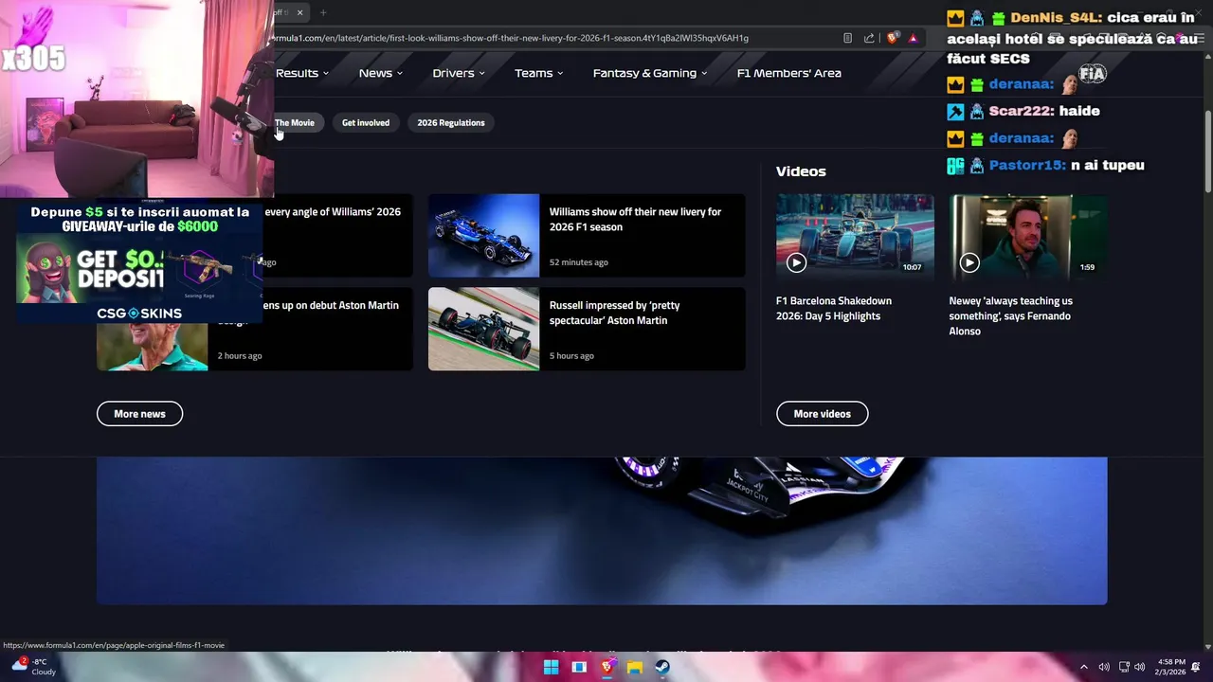
Task: Expand the Fantasy & Gaming dropdown
Action: 650,73
